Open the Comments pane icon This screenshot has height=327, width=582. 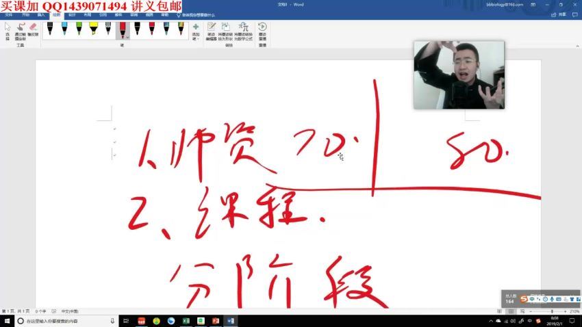[576, 14]
